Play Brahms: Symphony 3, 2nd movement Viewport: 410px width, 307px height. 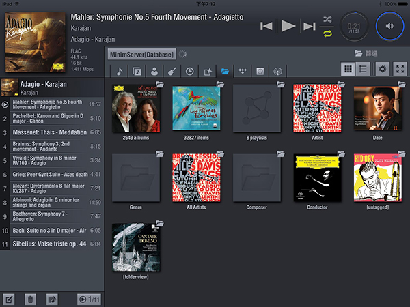pyautogui.click(x=52, y=146)
